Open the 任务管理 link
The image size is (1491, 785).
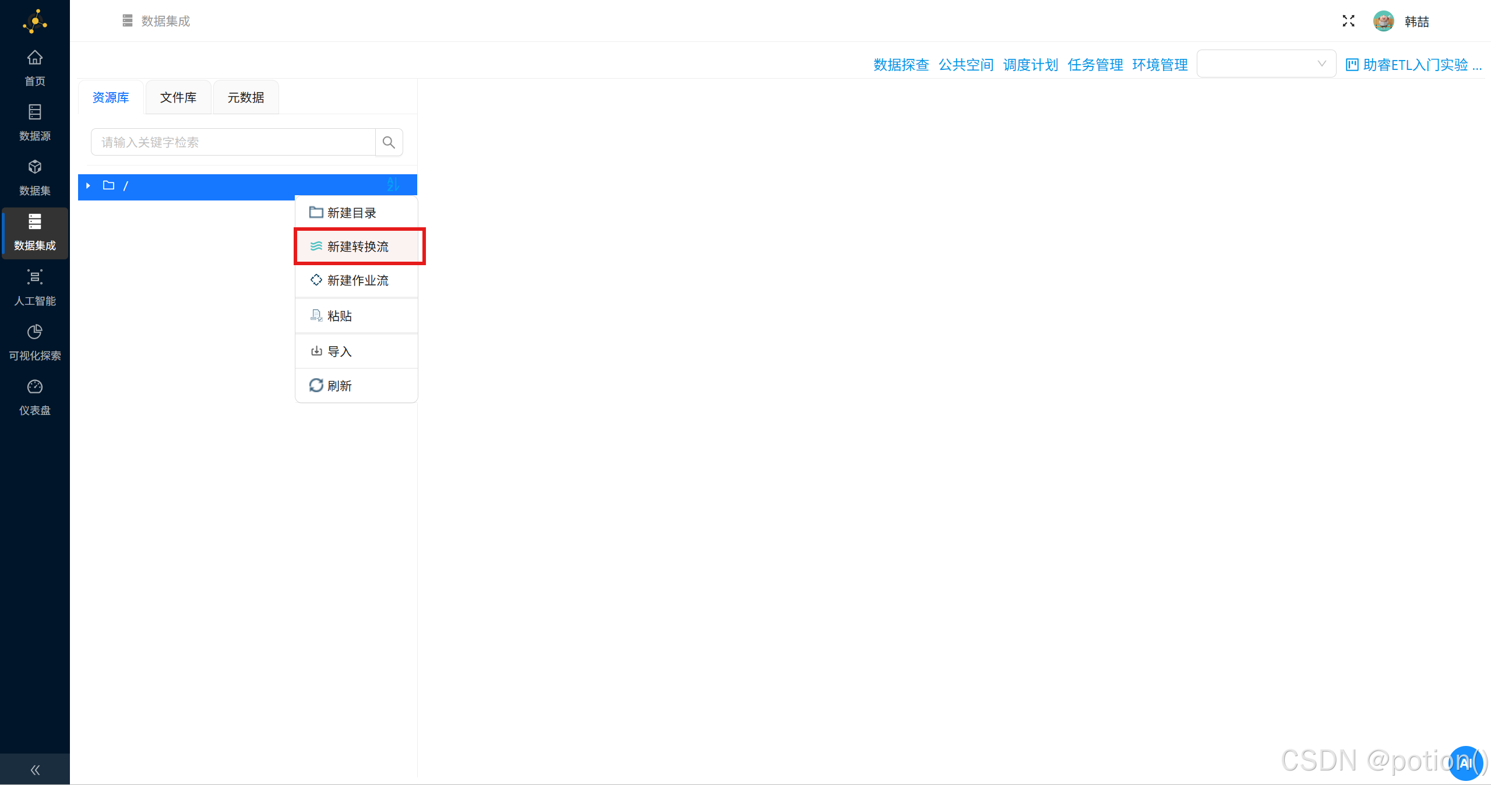click(x=1095, y=65)
